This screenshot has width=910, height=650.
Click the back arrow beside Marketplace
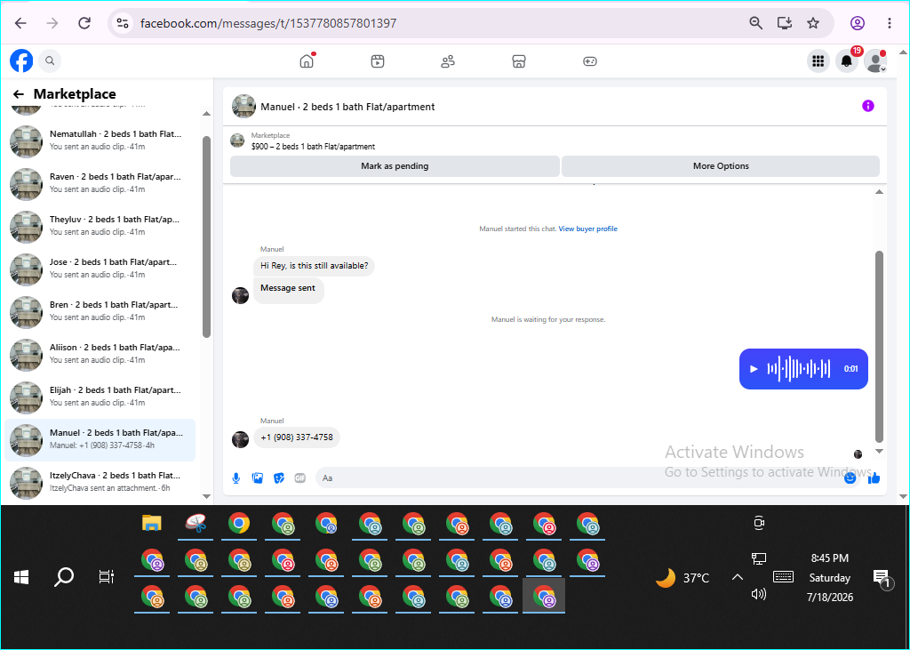(19, 94)
